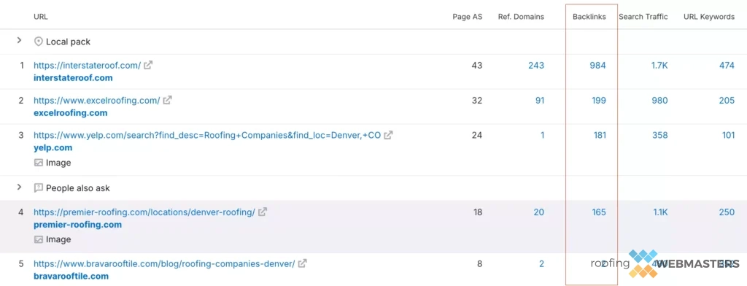Open URL Keywords value 250
The height and width of the screenshot is (286, 747).
pyautogui.click(x=727, y=212)
